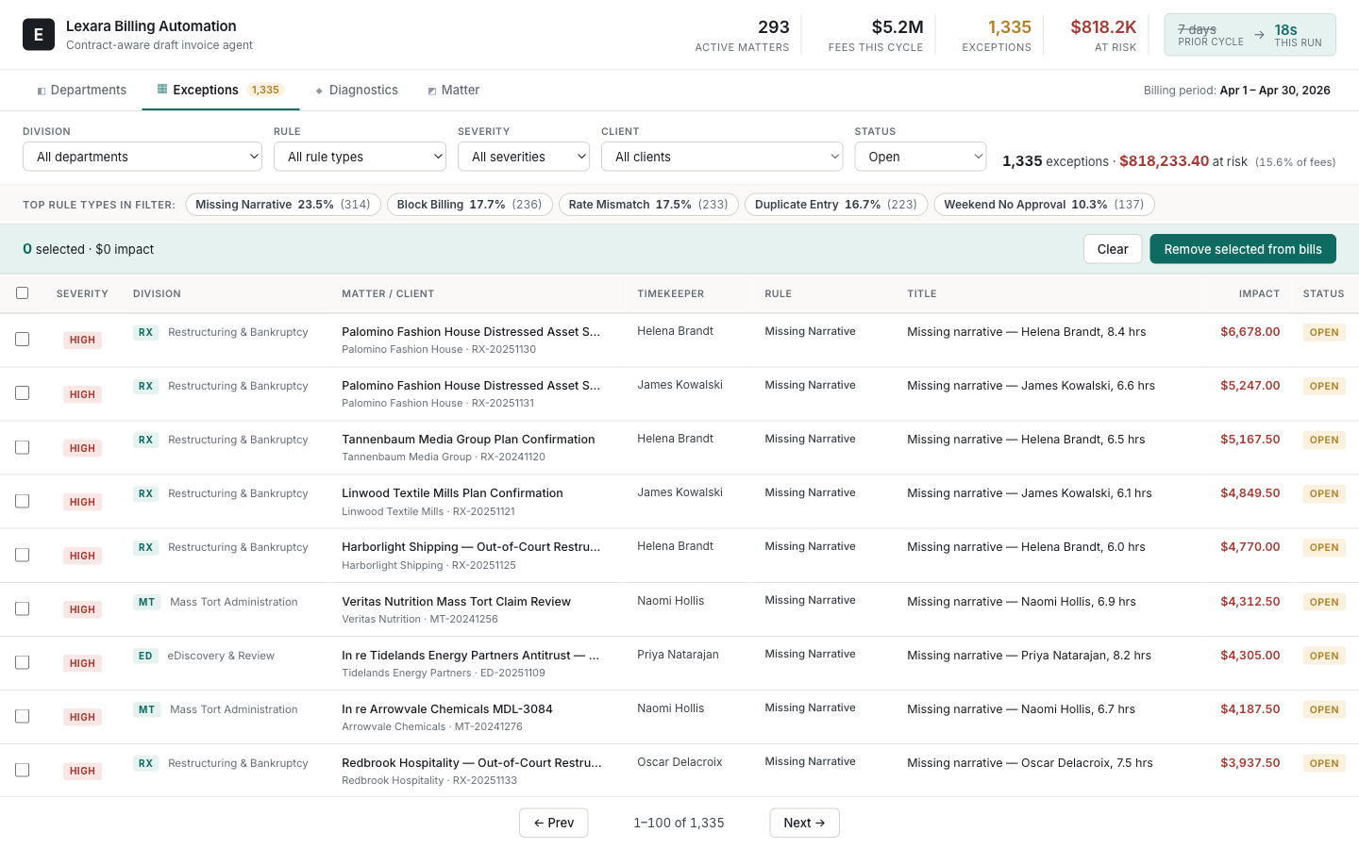Image resolution: width=1359 pixels, height=849 pixels.
Task: Filter by Weekend No Approval 10.3% chip
Action: click(x=1044, y=205)
